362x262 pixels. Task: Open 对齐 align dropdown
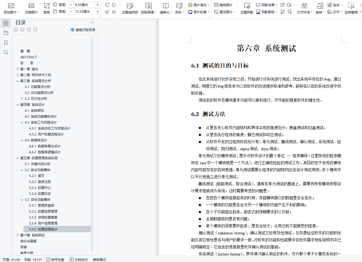(x=335, y=12)
